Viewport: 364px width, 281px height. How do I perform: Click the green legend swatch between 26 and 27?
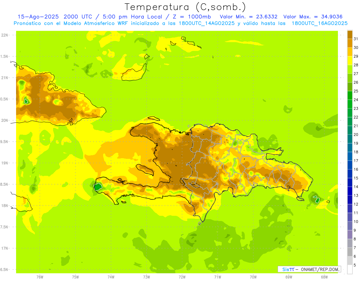pos(350,78)
